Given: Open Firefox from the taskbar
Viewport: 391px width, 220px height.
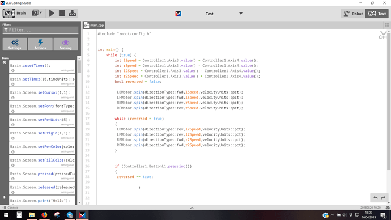Looking at the screenshot, I should tap(44, 215).
